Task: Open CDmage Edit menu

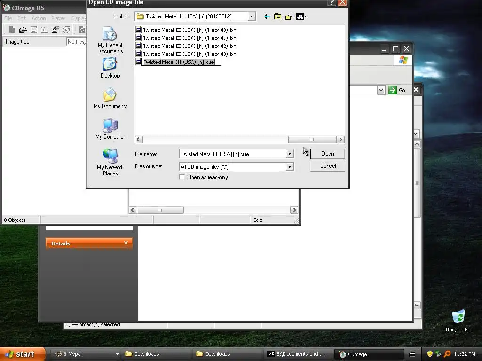Action: coord(22,18)
